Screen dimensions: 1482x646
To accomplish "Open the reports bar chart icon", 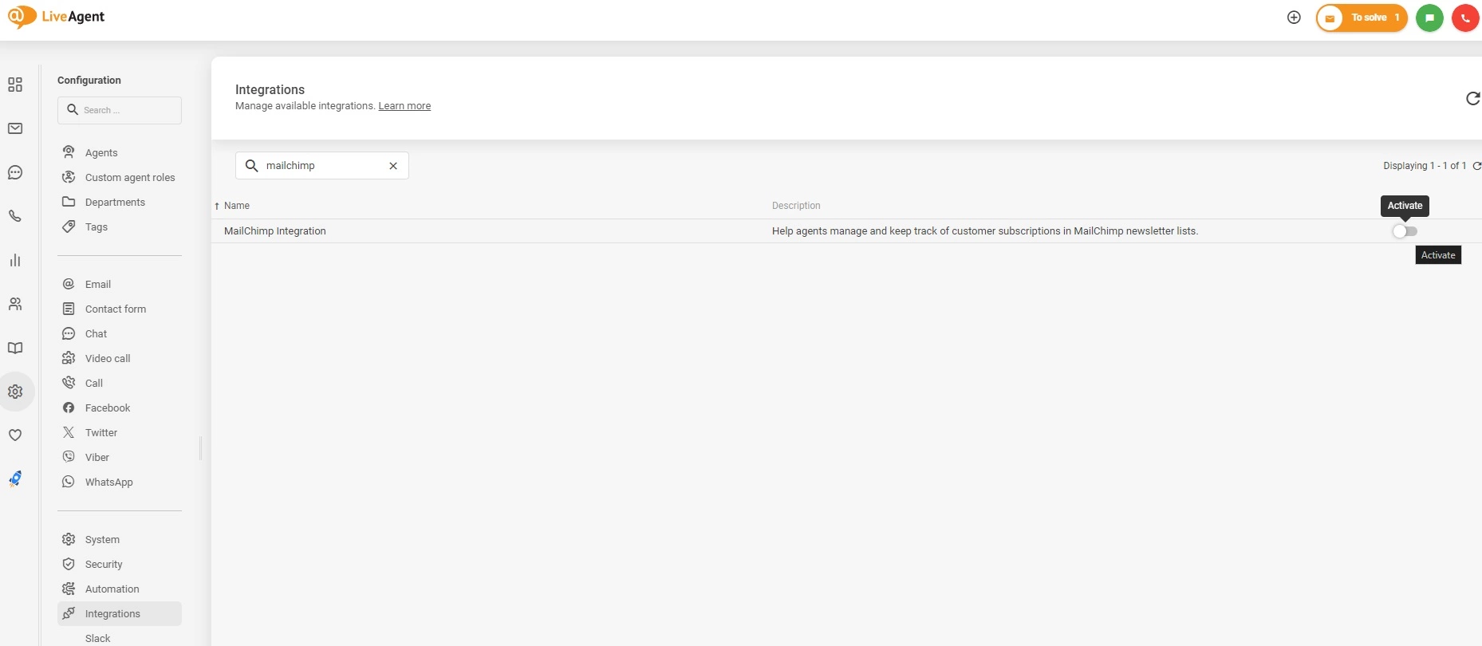I will tap(15, 260).
